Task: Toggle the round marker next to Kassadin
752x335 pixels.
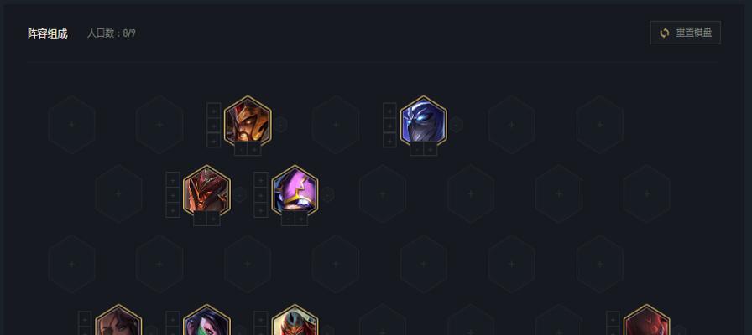Action: coord(327,195)
